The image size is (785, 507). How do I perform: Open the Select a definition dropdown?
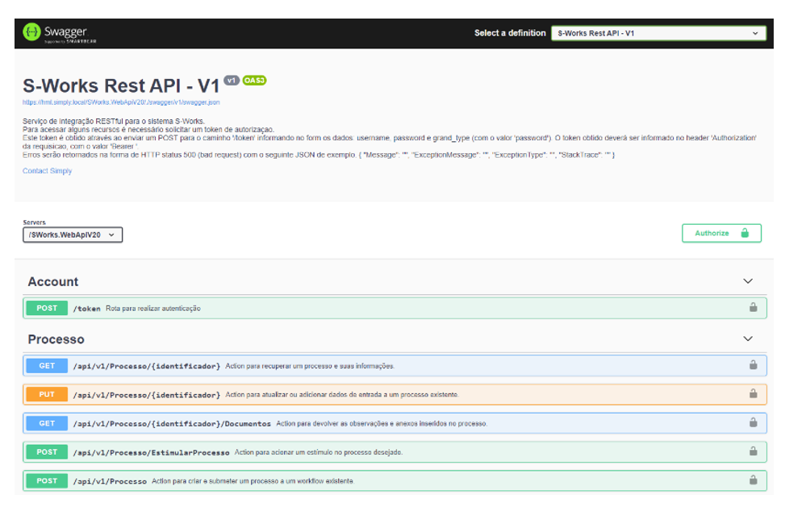tap(658, 34)
